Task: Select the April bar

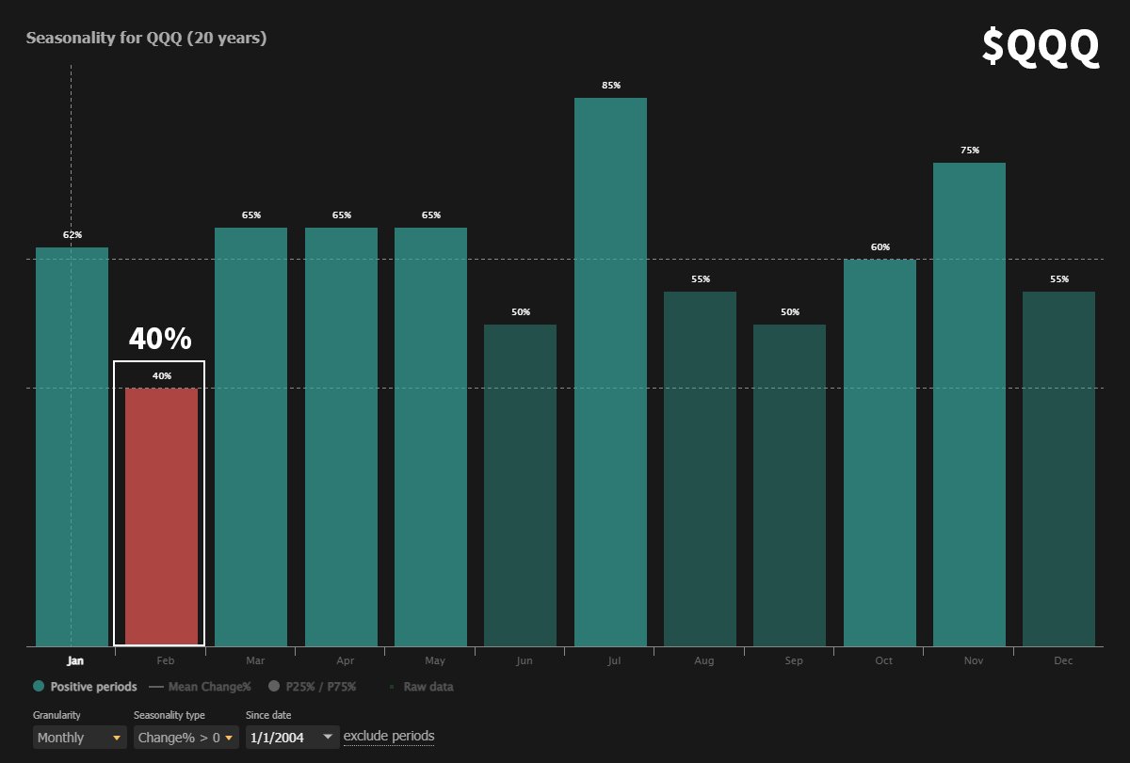Action: coord(341,437)
